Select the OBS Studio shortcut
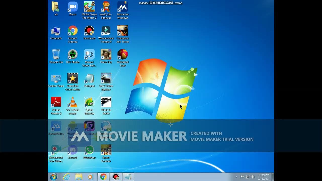This screenshot has width=322, height=181. [73, 57]
